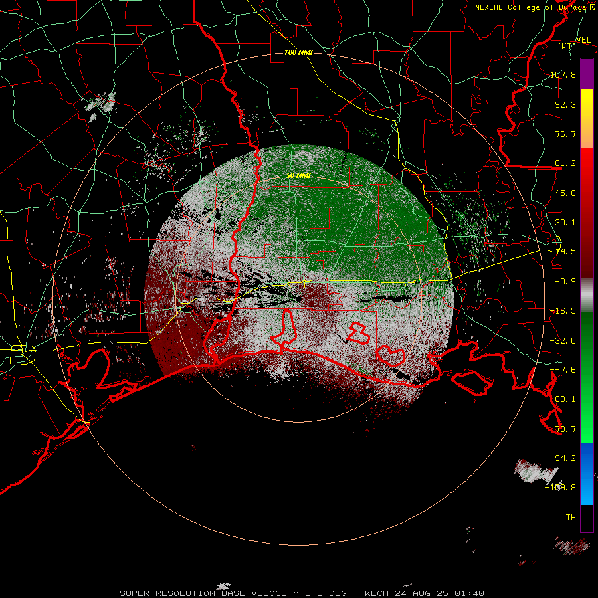Click the -78.7 scale value
Image resolution: width=598 pixels, height=598 pixels.
[563, 429]
